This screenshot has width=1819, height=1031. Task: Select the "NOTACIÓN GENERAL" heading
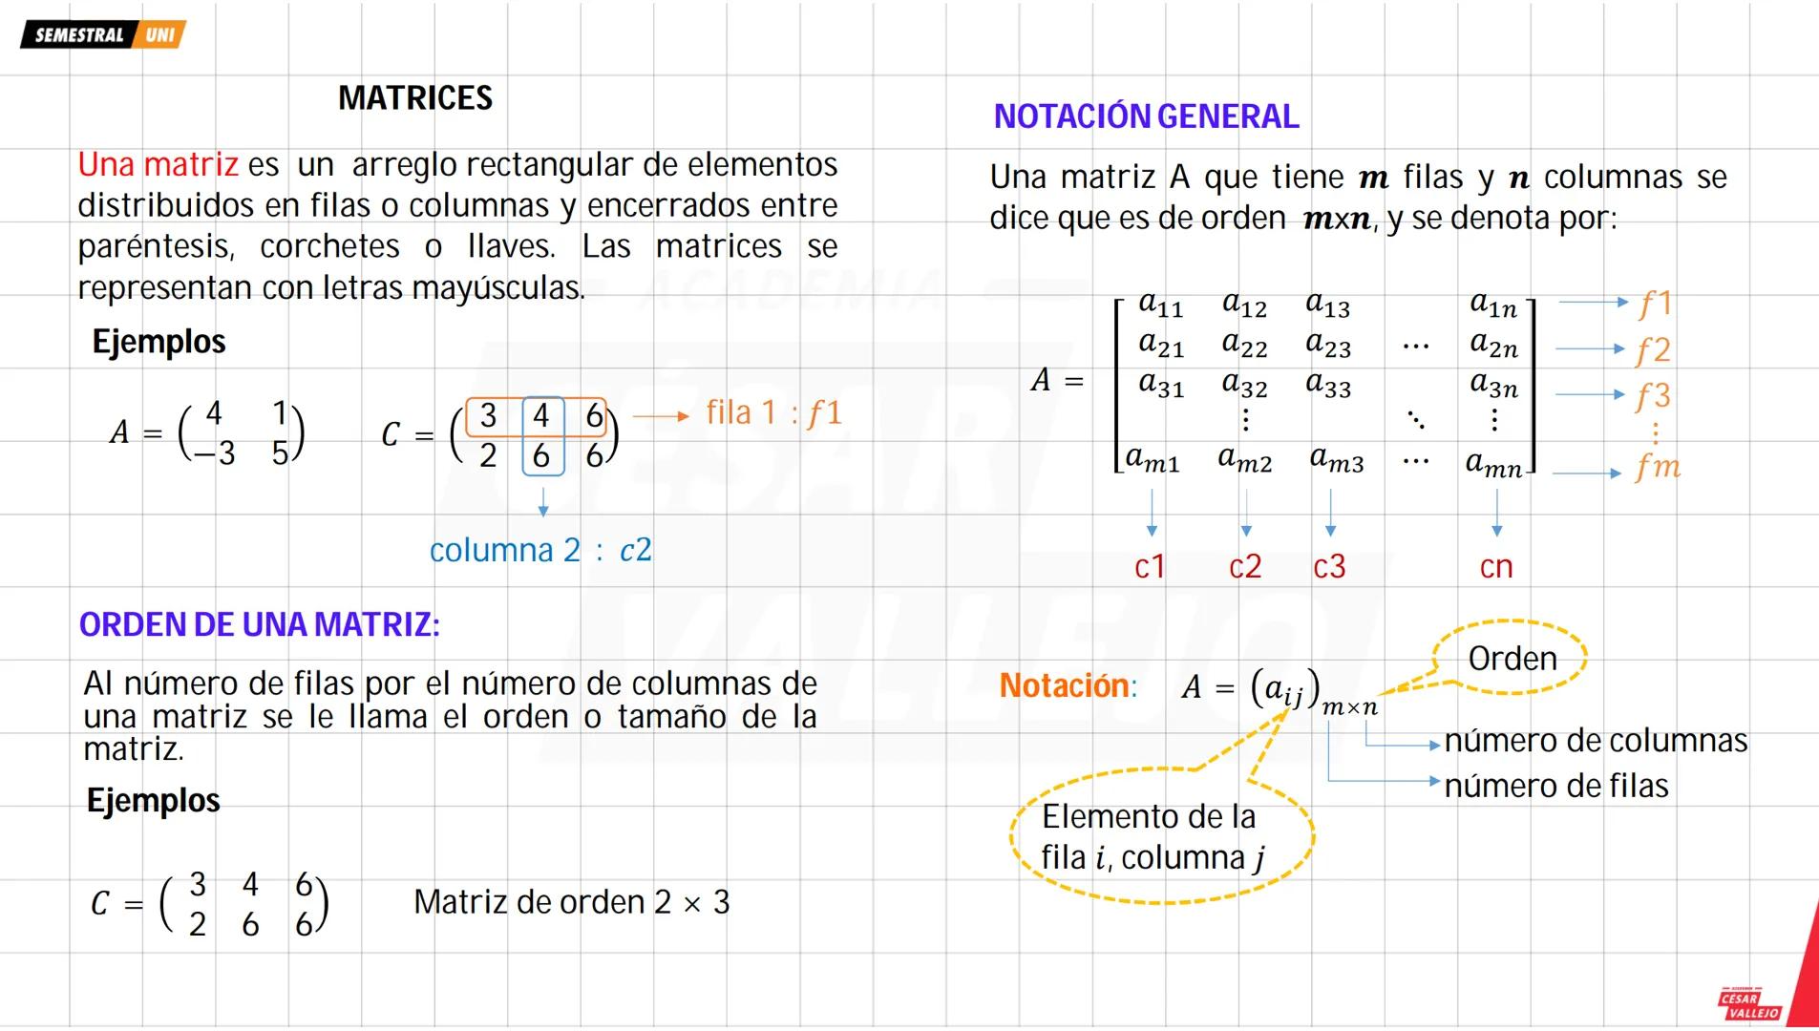coord(1146,116)
